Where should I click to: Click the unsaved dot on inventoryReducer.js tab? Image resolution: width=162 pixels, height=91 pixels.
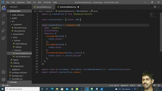click(78, 7)
